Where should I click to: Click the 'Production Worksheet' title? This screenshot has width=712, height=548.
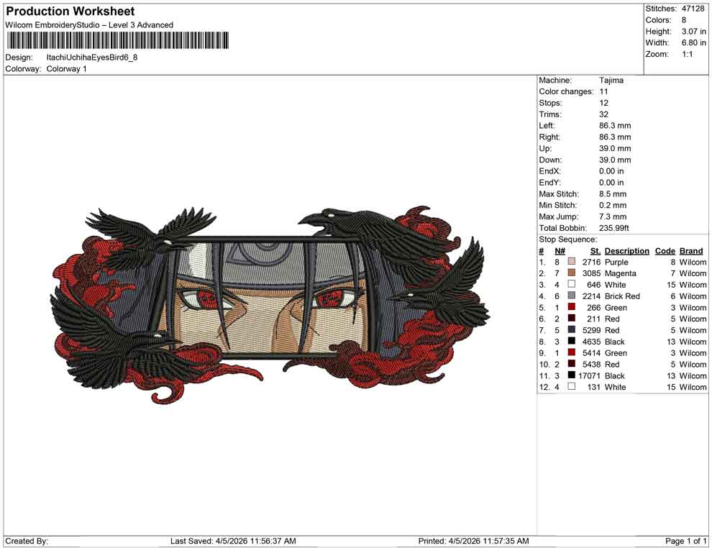pos(70,12)
